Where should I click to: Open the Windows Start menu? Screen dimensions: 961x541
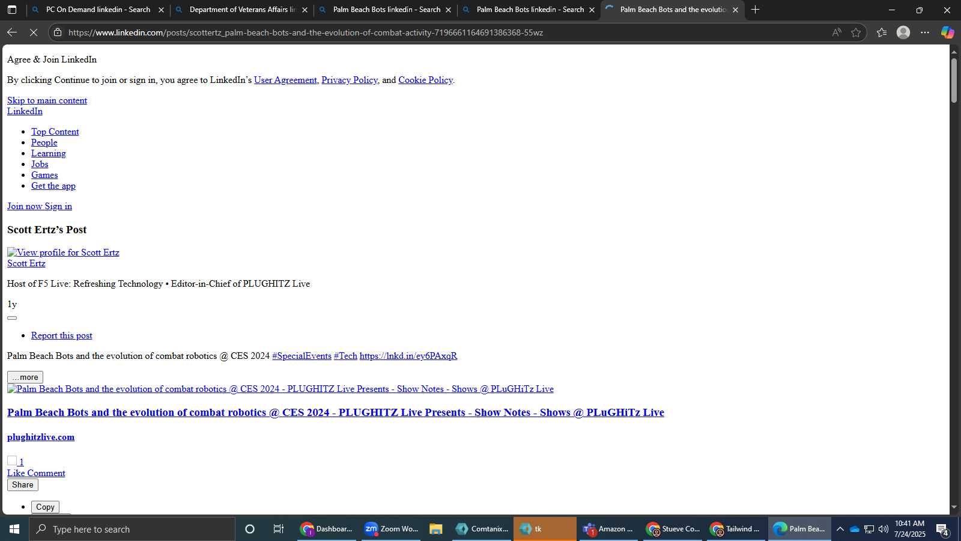click(14, 529)
